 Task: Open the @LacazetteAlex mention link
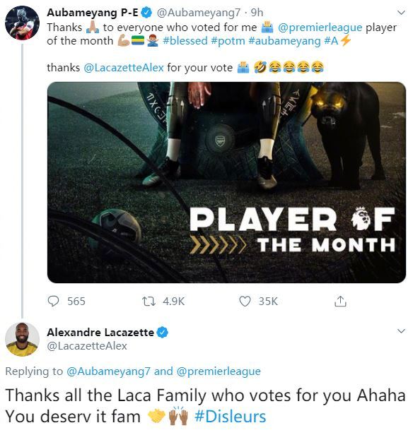pyautogui.click(x=124, y=67)
